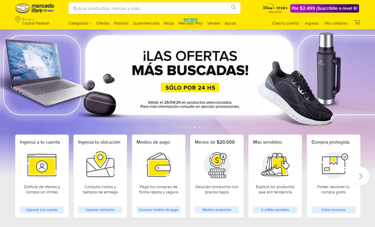Click the Buscar productos search field
Screen dimensions: 375x227
[x=148, y=8]
